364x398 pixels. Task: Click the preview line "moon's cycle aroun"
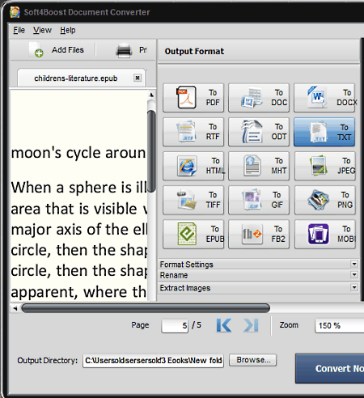[78, 153]
